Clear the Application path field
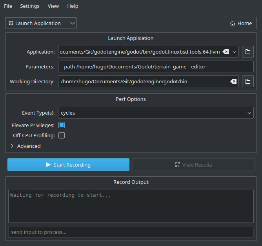 [x=226, y=52]
